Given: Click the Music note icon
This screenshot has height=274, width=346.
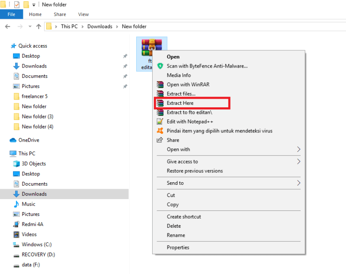Looking at the screenshot, I should [x=16, y=204].
